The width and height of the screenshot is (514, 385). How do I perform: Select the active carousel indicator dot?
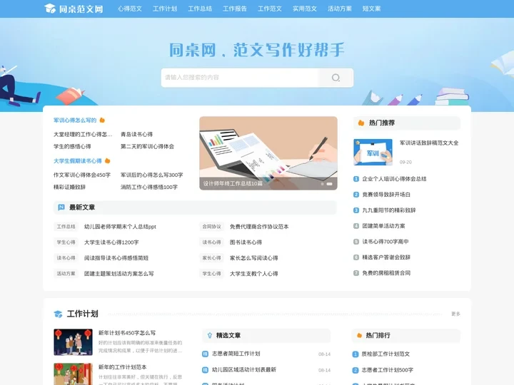[x=329, y=184]
